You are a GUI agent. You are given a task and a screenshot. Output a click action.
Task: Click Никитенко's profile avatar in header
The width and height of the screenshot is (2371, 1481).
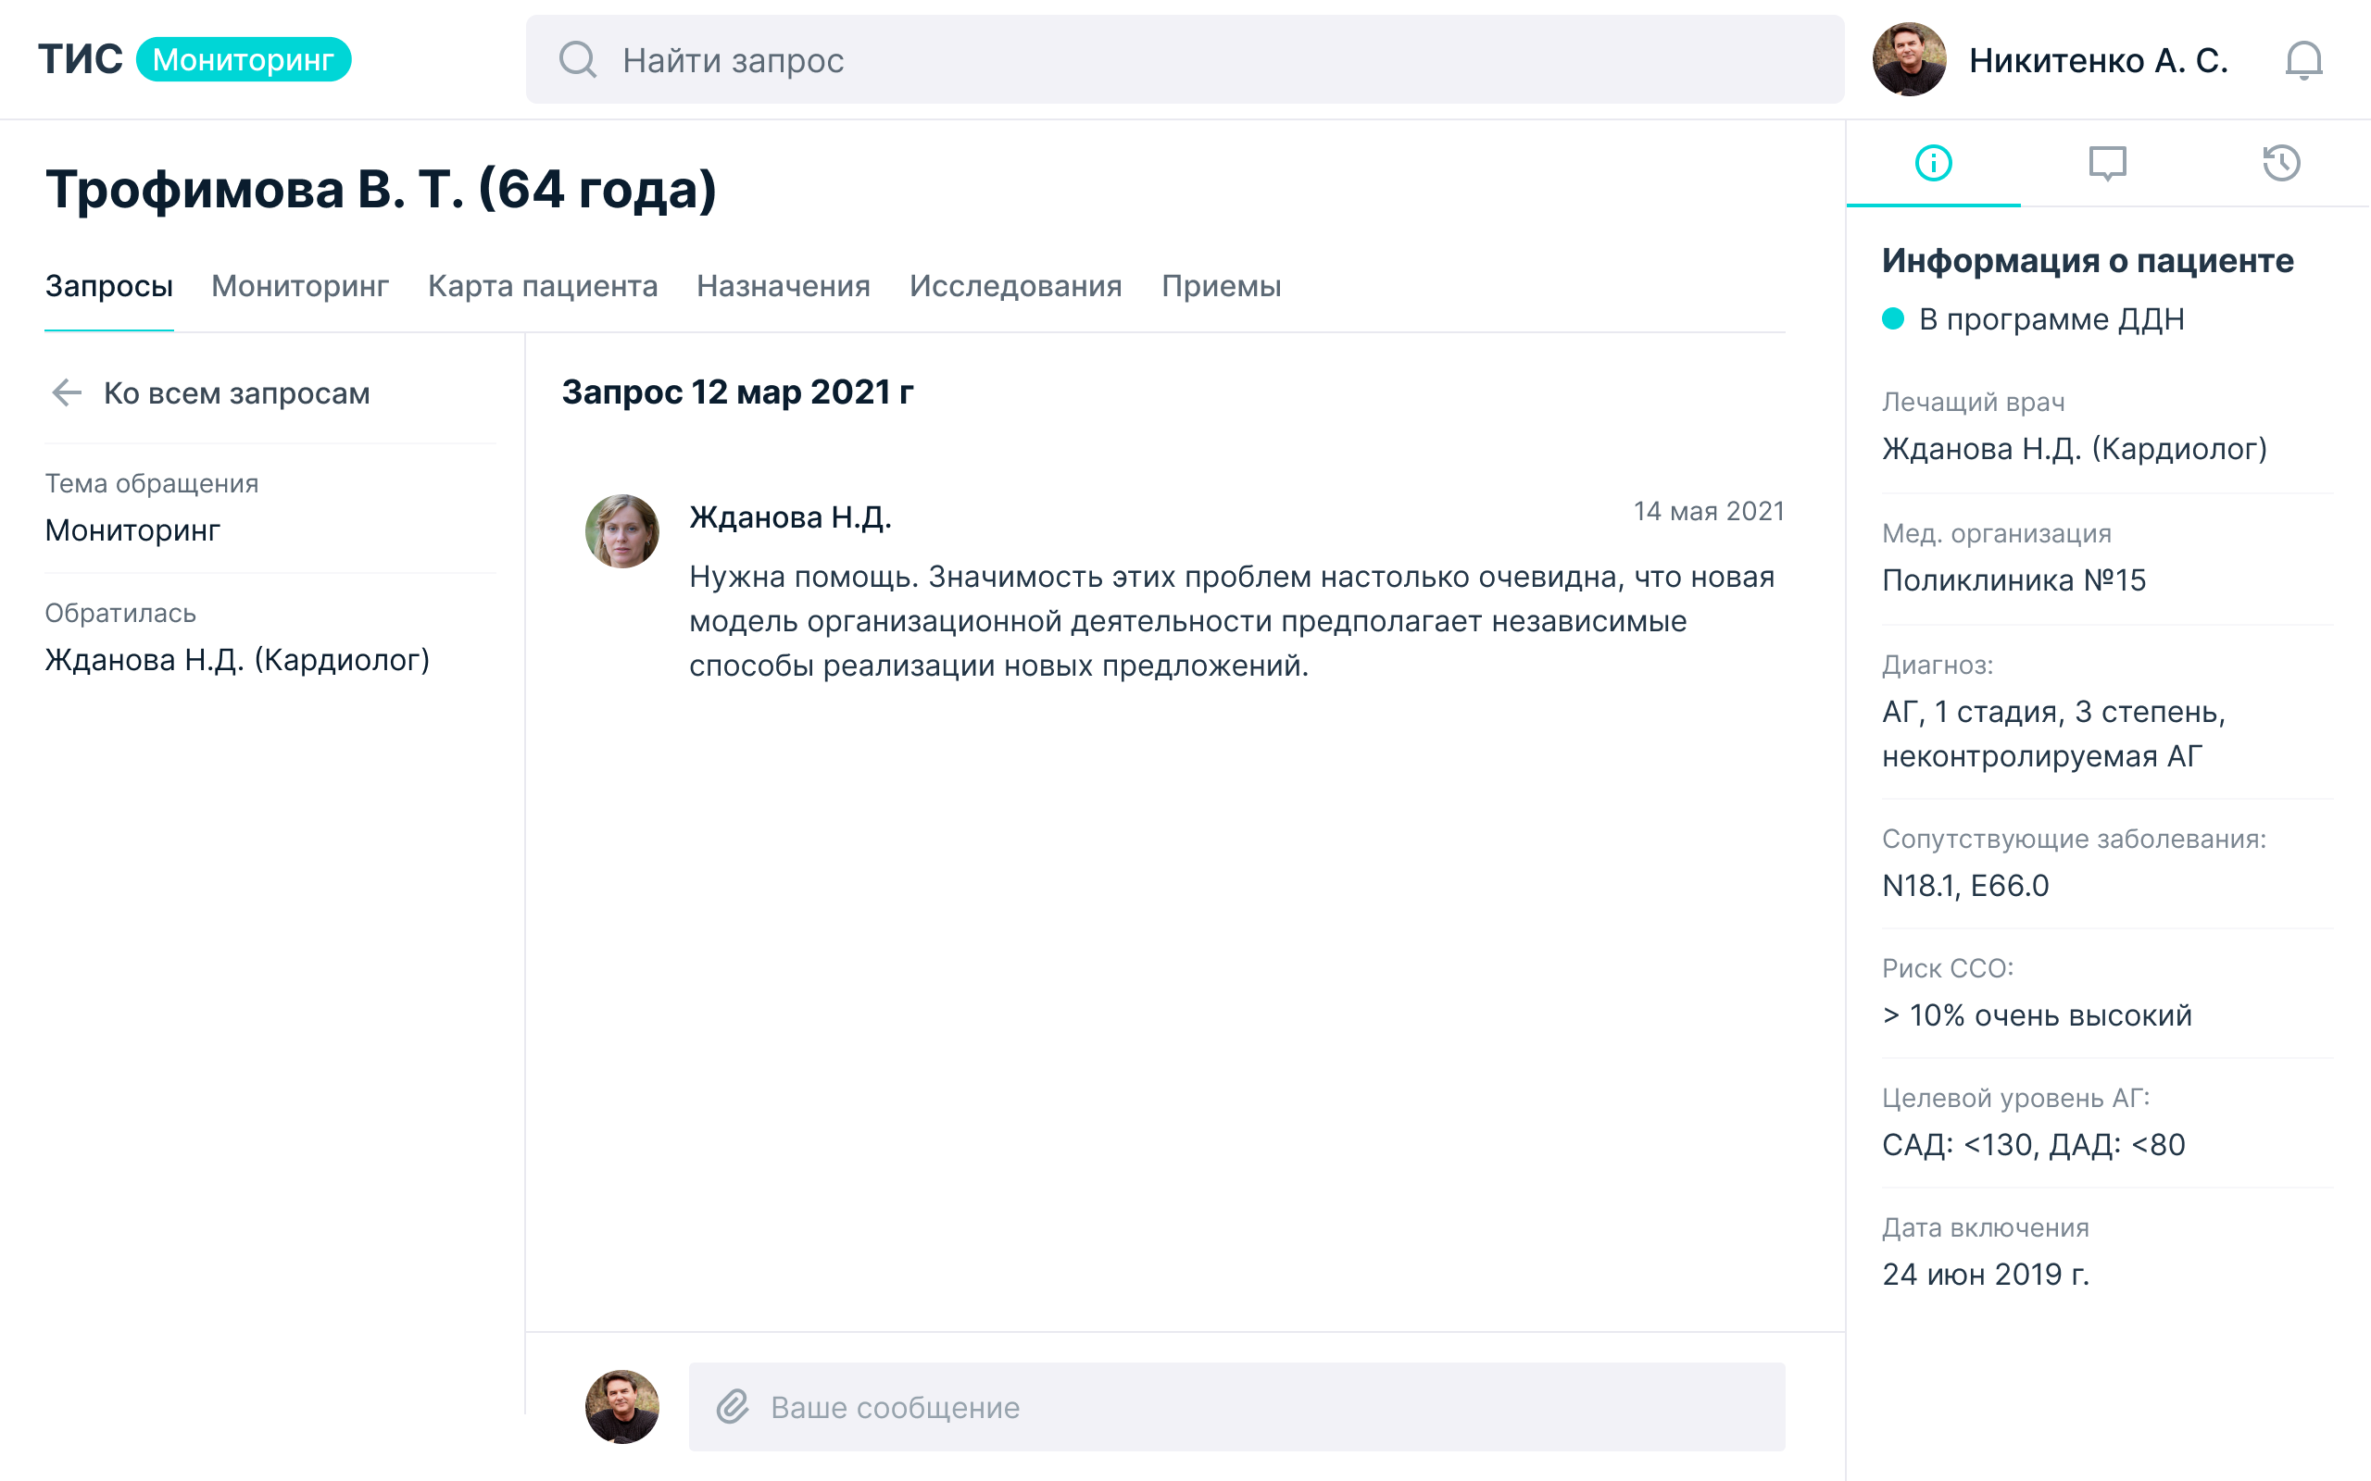tap(1908, 60)
